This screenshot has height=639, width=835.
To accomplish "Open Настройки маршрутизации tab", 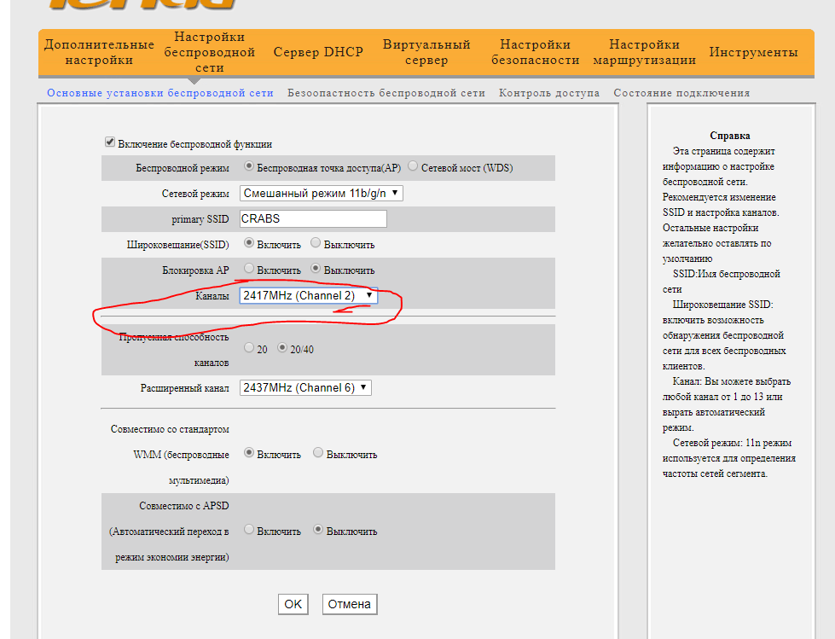I will click(644, 52).
